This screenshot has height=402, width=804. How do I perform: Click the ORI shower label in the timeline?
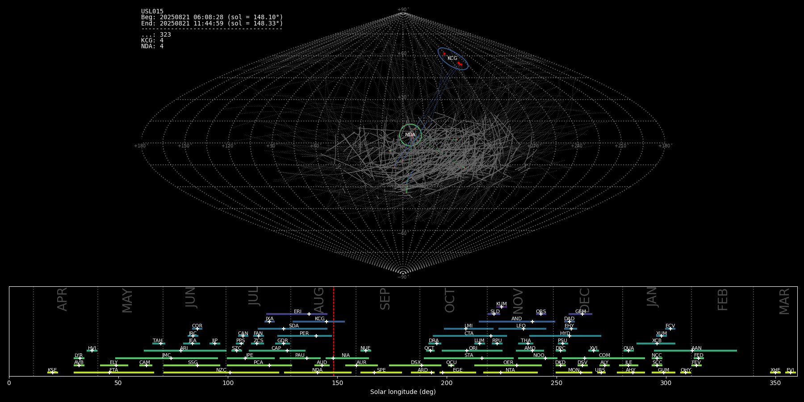pyautogui.click(x=473, y=348)
